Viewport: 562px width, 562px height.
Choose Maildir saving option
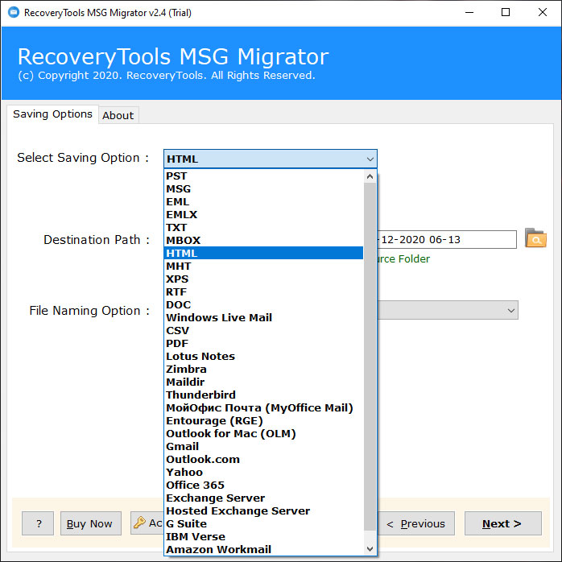(x=263, y=382)
